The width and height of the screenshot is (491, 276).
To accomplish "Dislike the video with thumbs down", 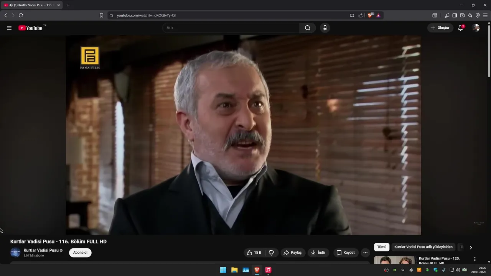I will click(272, 253).
